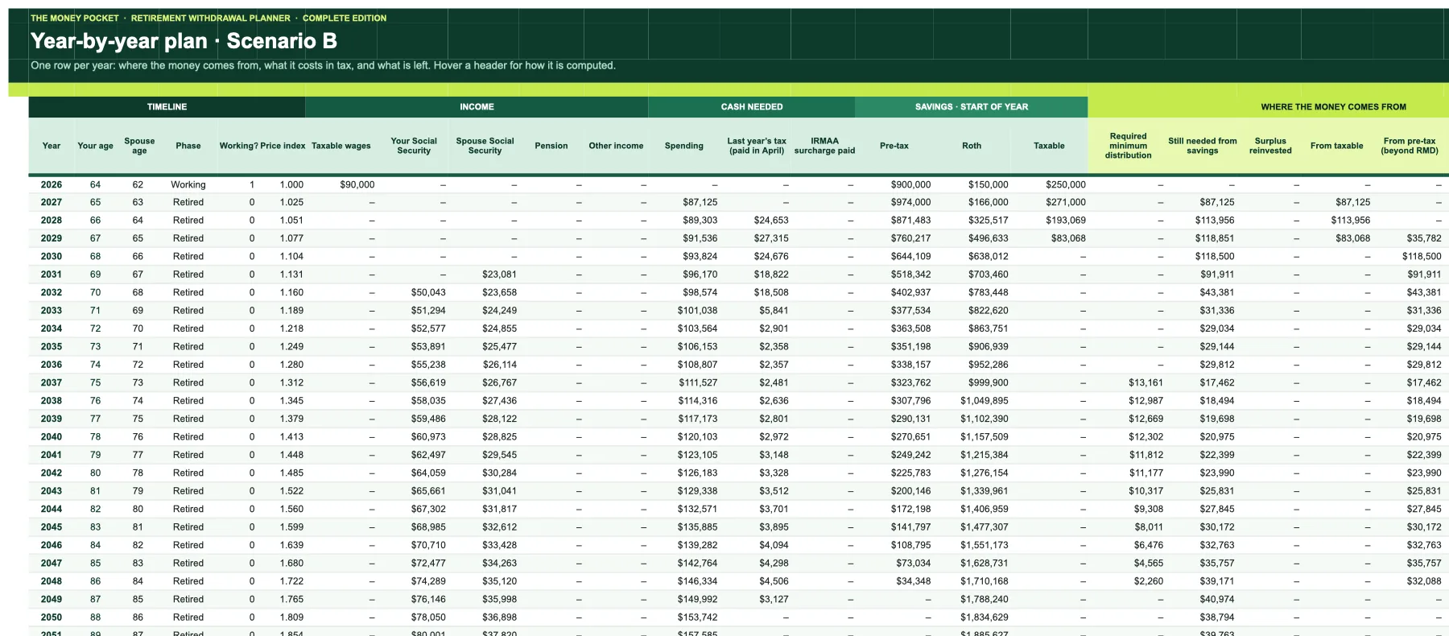Select the "Price index" column header

tap(283, 146)
